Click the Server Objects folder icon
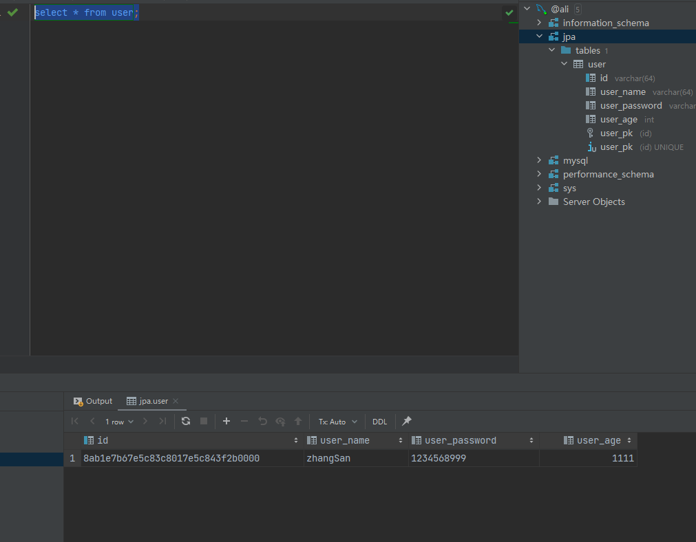 click(553, 202)
